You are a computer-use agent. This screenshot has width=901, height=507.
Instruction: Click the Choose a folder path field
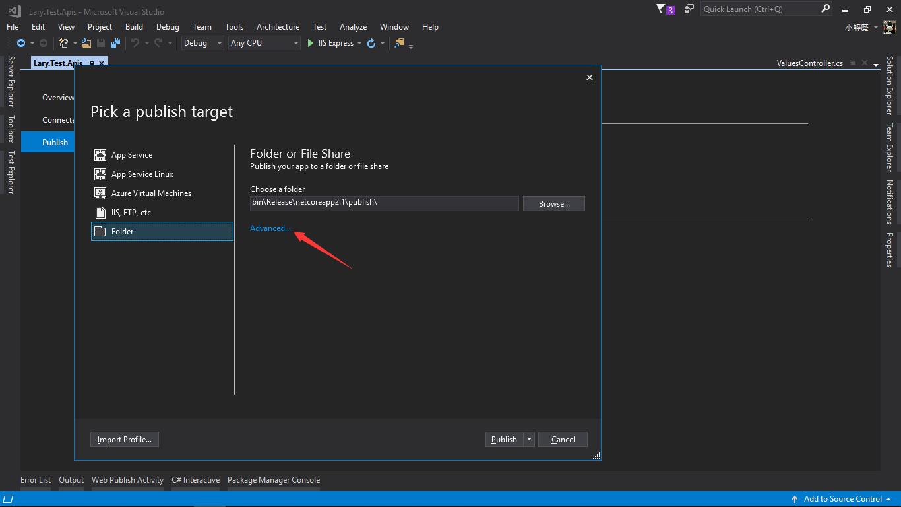coord(385,203)
